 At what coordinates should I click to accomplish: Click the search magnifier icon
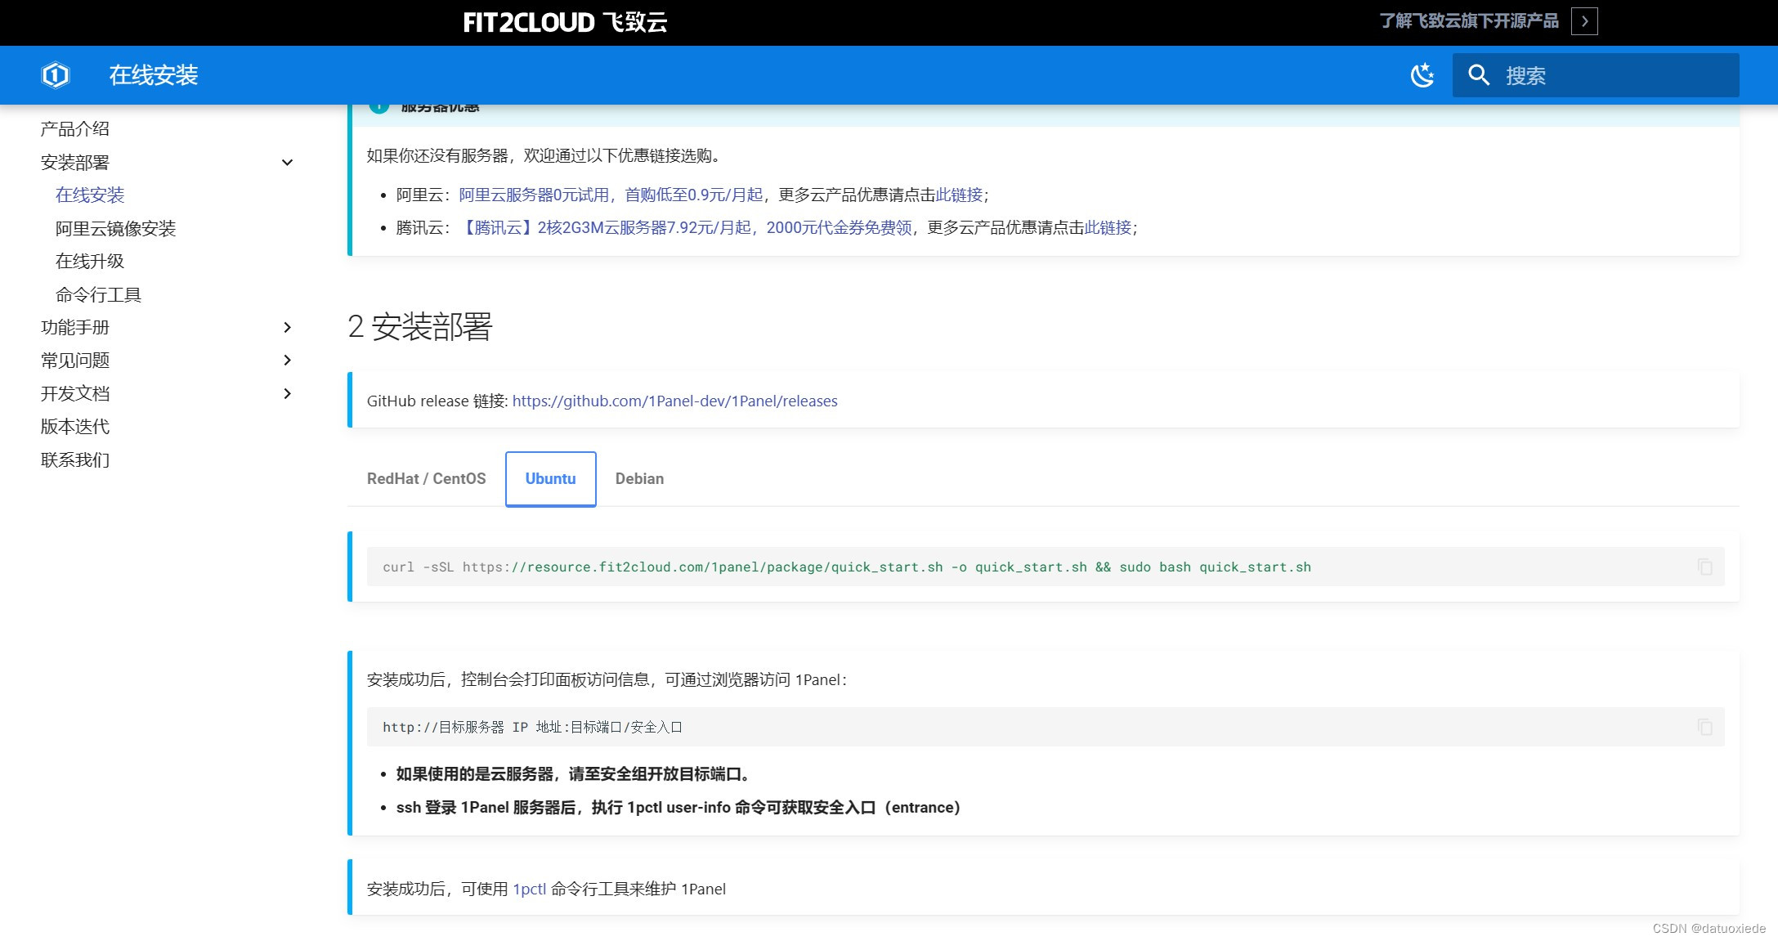pos(1478,75)
